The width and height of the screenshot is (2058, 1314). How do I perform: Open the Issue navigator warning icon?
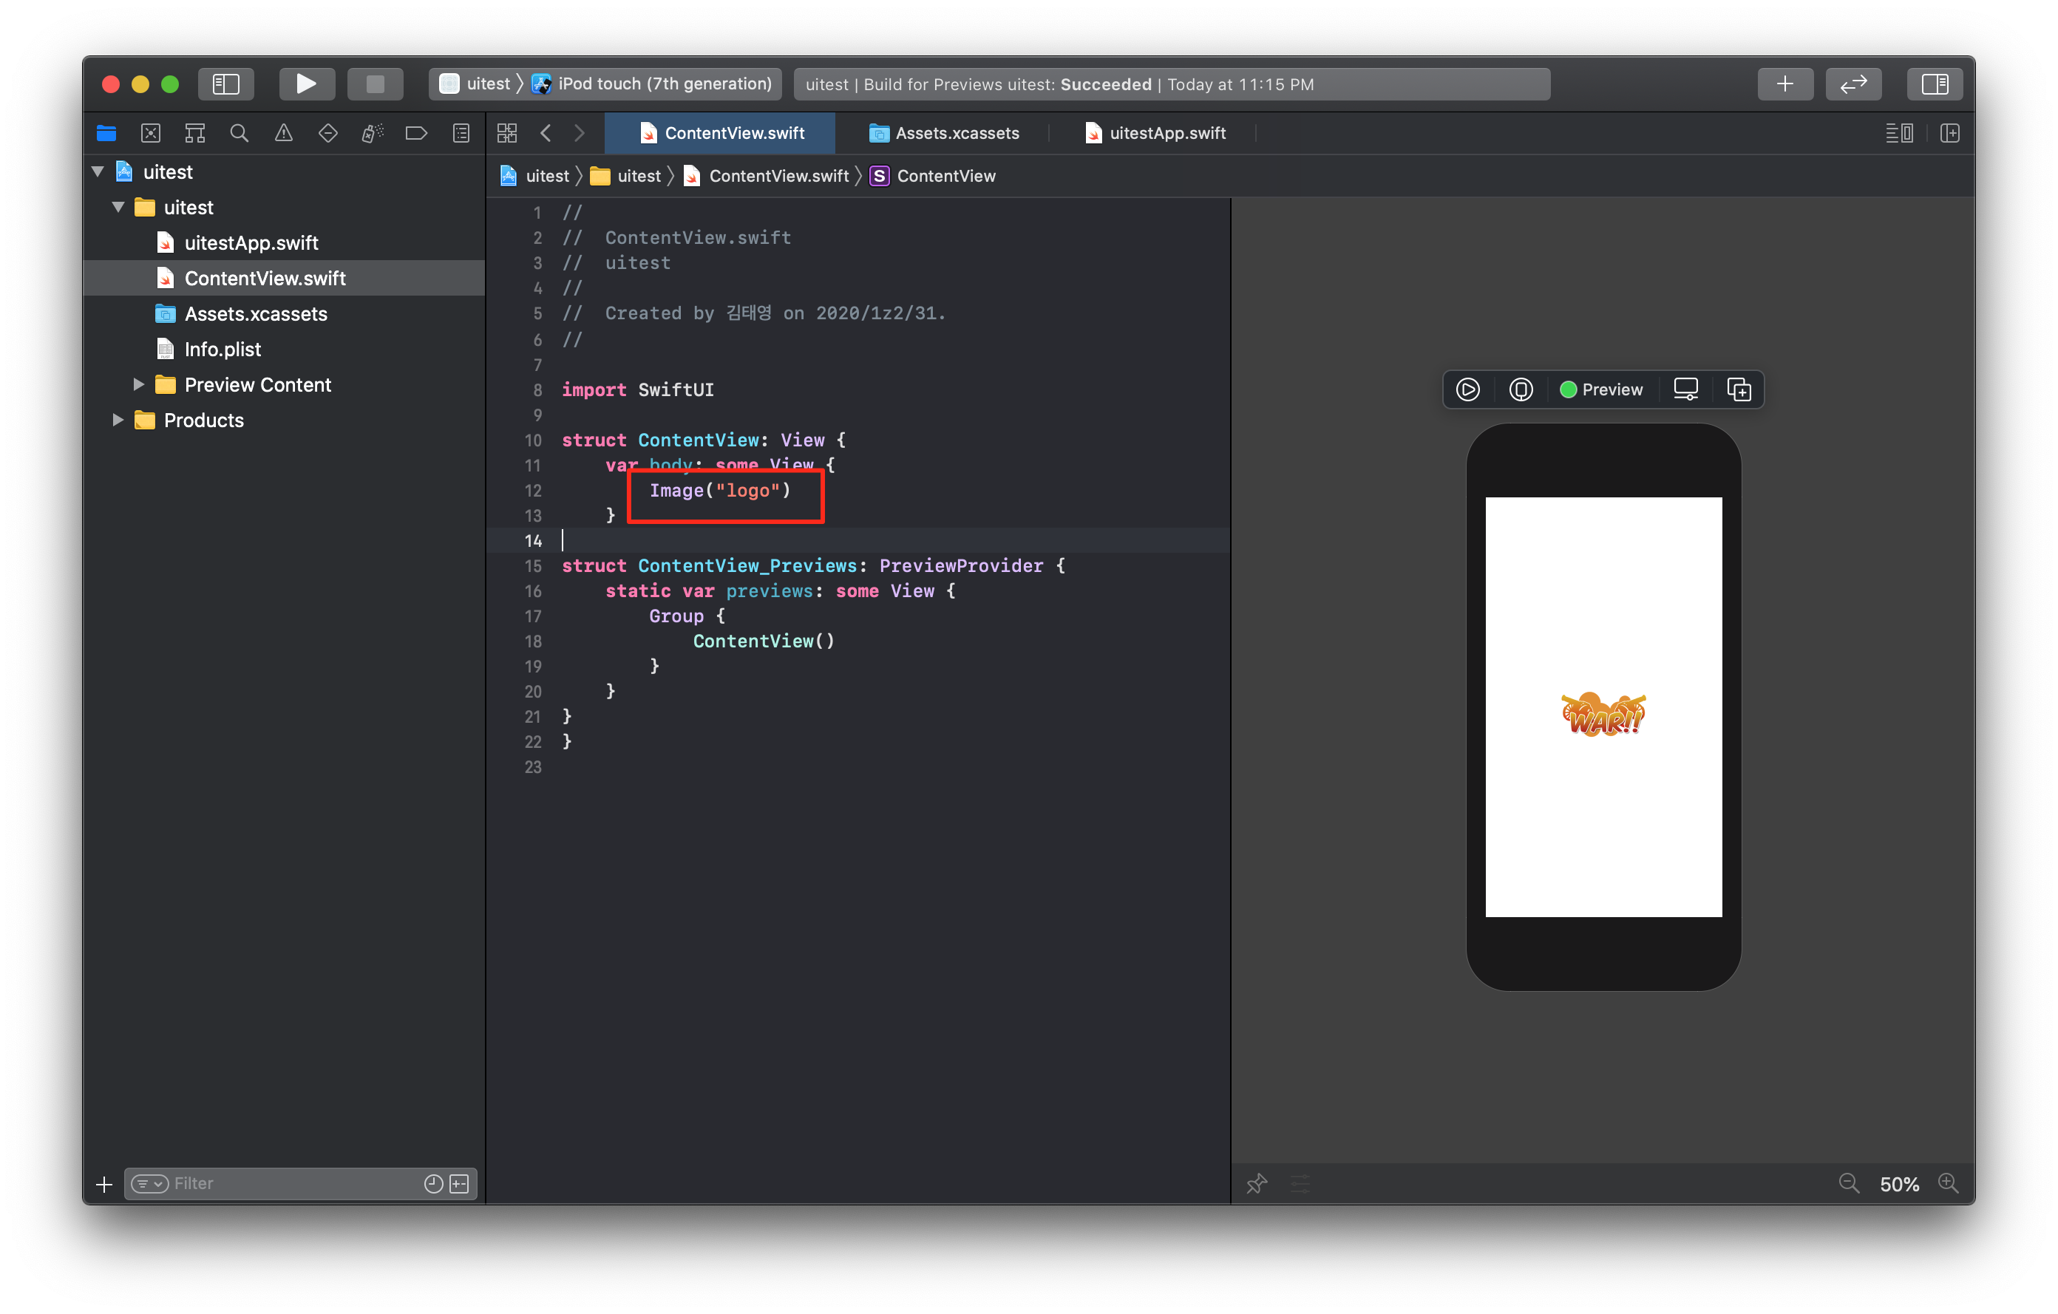pos(284,133)
